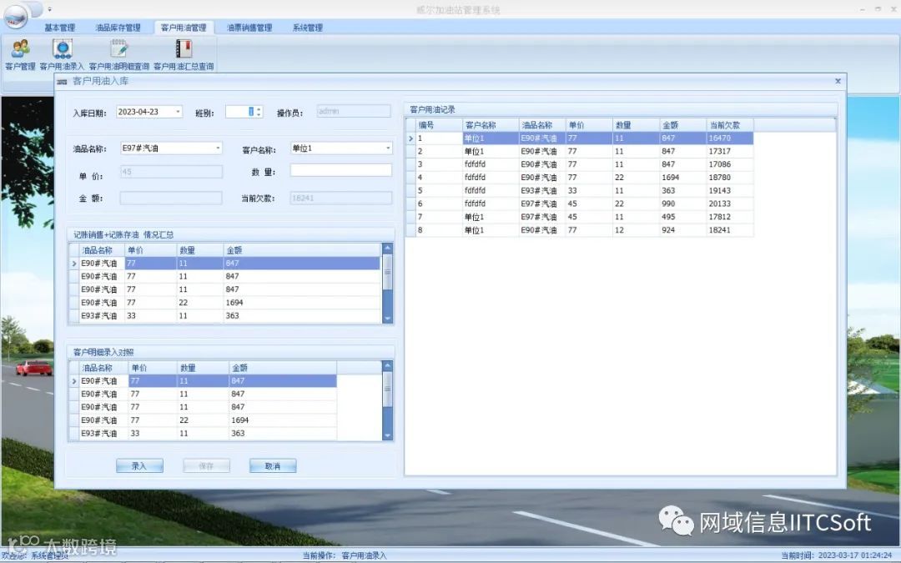Image resolution: width=901 pixels, height=563 pixels.
Task: Sort 客户用油记录 by 客户名称 column header
Action: (x=491, y=125)
